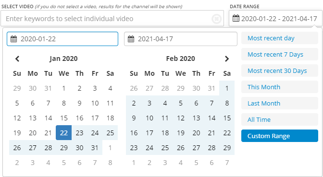Click calendar icon in start date field
This screenshot has height=177, width=323.
click(13, 39)
